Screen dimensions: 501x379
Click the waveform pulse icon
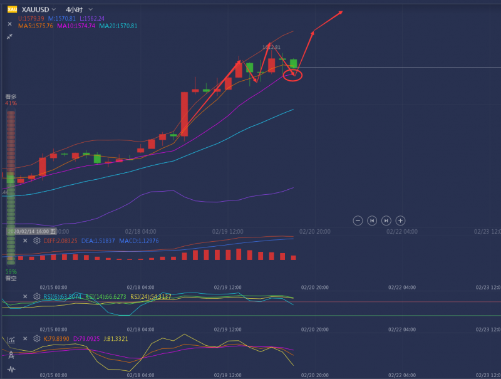click(11, 370)
